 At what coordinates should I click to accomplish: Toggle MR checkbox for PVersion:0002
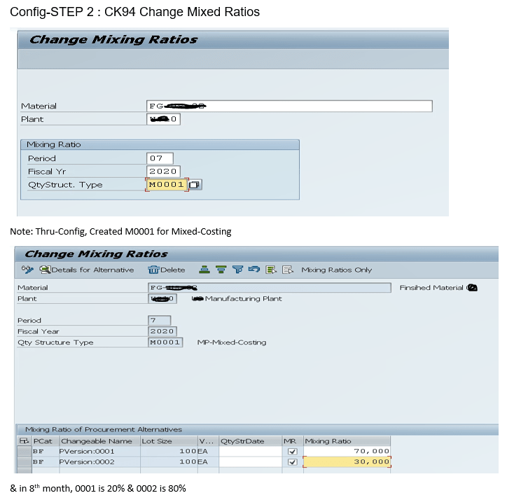point(292,462)
